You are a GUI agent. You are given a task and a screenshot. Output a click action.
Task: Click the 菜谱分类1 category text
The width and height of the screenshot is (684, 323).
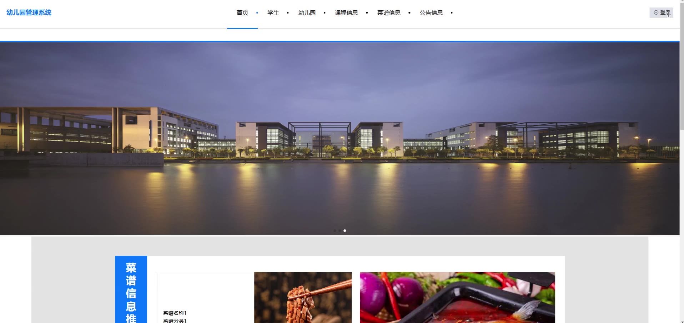click(x=175, y=320)
